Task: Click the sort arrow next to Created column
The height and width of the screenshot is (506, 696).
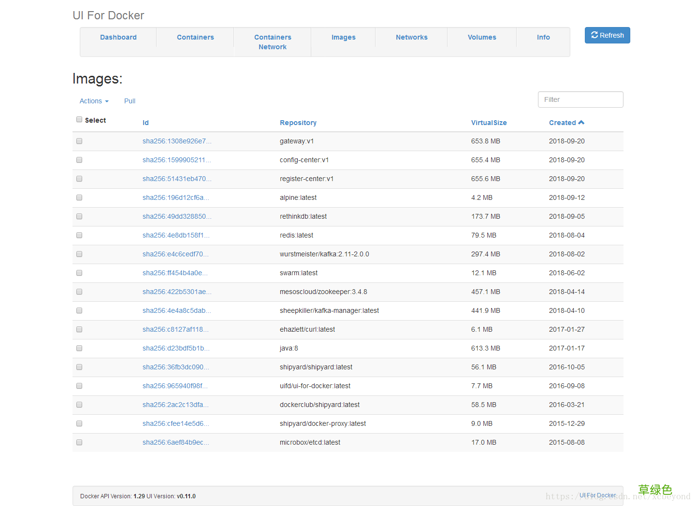Action: (582, 123)
